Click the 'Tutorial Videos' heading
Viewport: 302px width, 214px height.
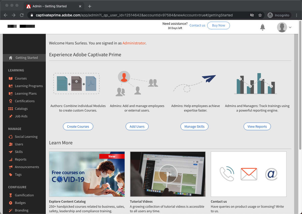pos(141,201)
